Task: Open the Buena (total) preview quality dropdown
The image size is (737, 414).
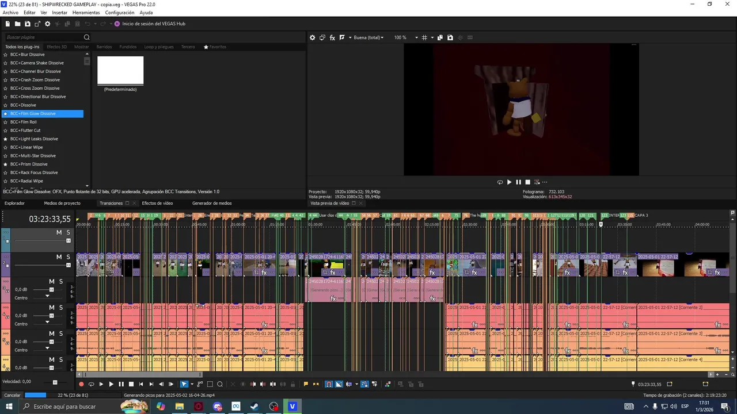Action: click(368, 37)
